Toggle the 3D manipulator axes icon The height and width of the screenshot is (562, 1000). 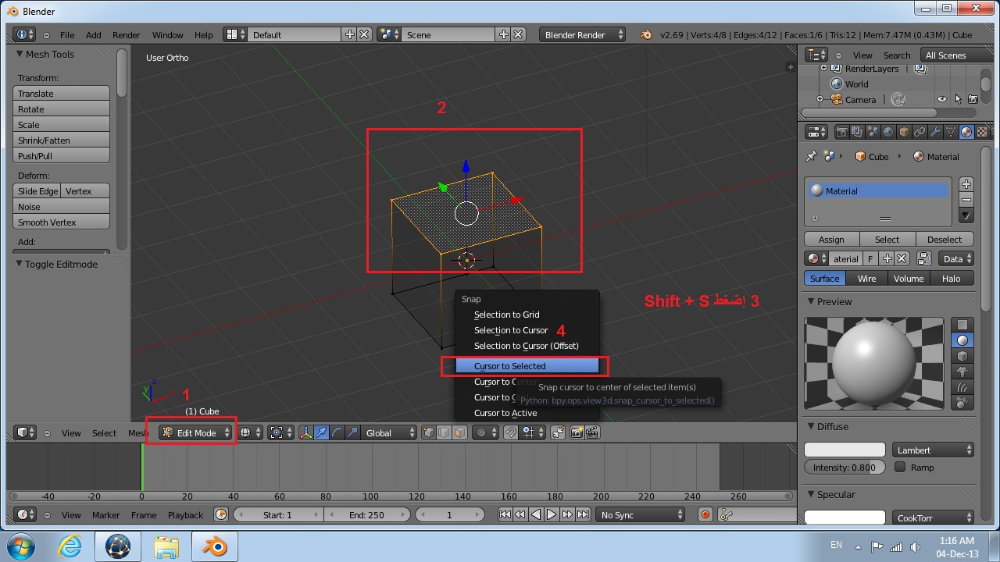pos(305,432)
